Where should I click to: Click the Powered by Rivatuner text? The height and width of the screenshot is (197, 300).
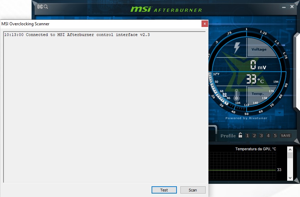click(x=246, y=118)
